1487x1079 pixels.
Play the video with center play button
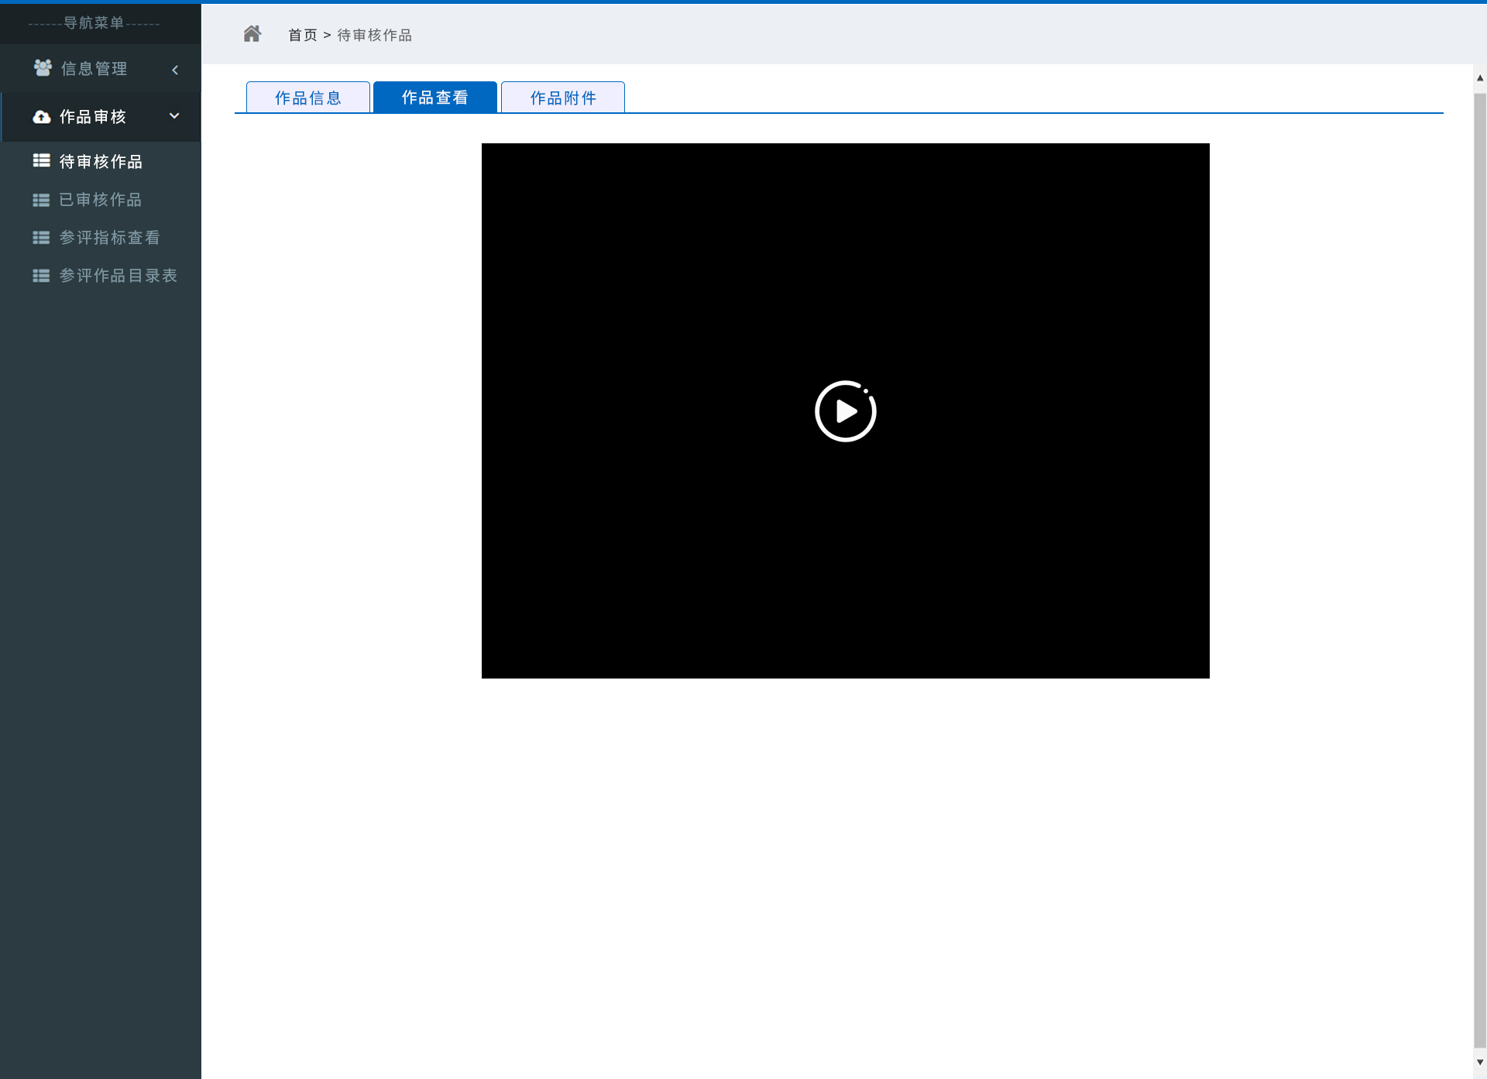tap(845, 411)
